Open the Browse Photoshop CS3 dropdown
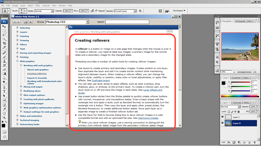Screen dimensions: 261x146 87,22
